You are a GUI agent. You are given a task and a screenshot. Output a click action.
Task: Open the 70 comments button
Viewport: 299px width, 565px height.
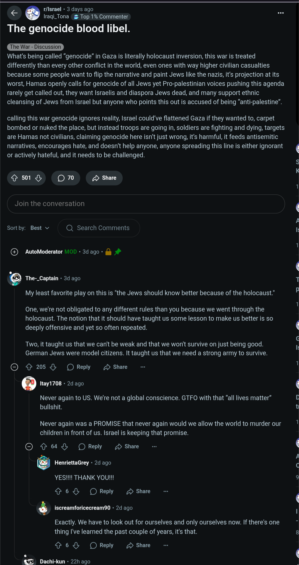click(66, 178)
